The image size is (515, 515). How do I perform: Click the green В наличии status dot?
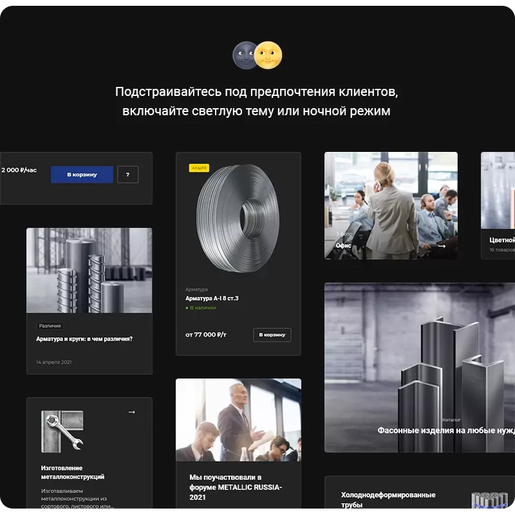pos(186,308)
